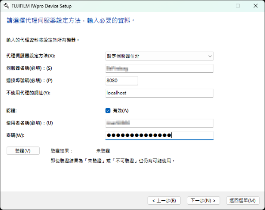
Task: Click the 連接埠號碼(必填) label
Action: (28, 81)
